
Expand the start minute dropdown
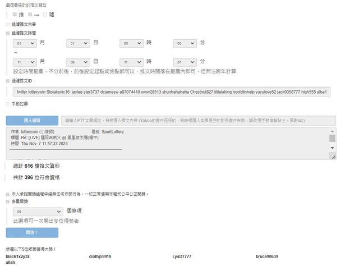point(186,43)
